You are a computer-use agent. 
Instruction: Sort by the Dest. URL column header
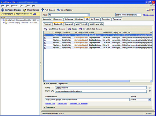click(x=136, y=32)
